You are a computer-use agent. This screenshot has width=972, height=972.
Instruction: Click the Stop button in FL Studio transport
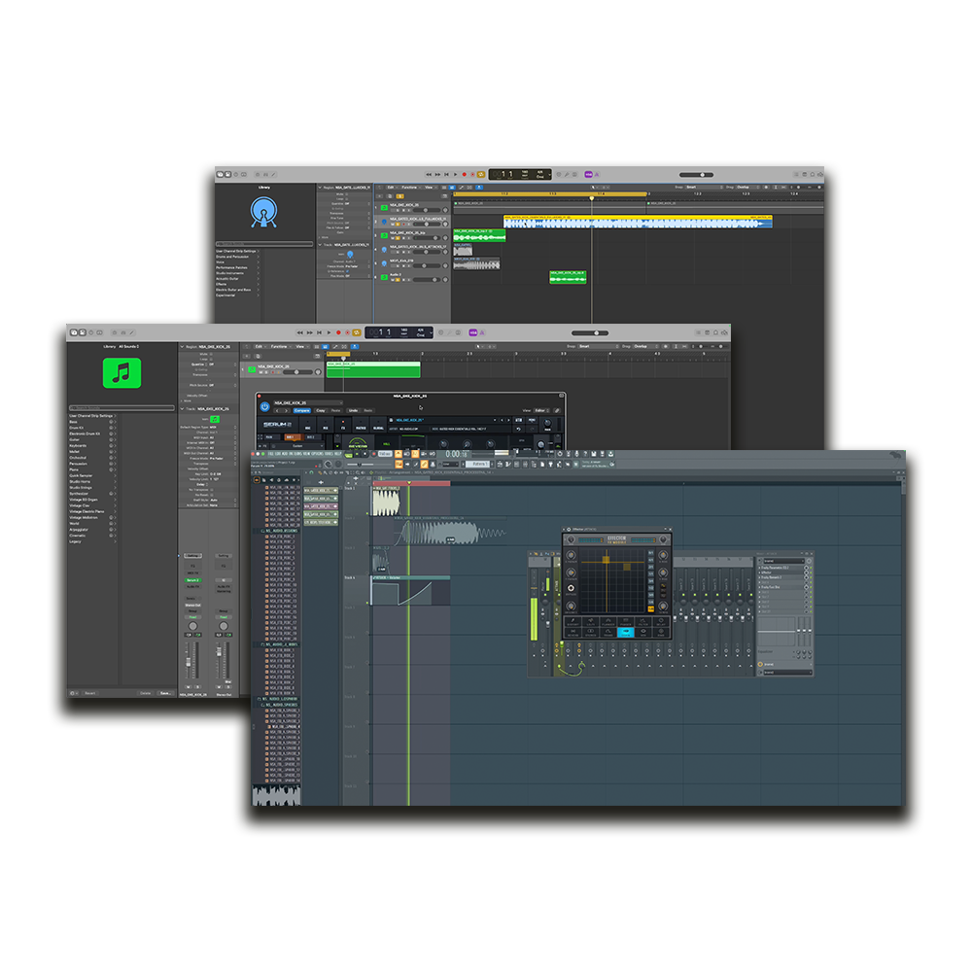[x=366, y=454]
